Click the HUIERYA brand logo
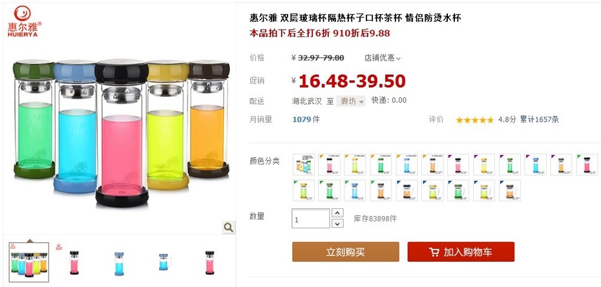 pyautogui.click(x=24, y=21)
